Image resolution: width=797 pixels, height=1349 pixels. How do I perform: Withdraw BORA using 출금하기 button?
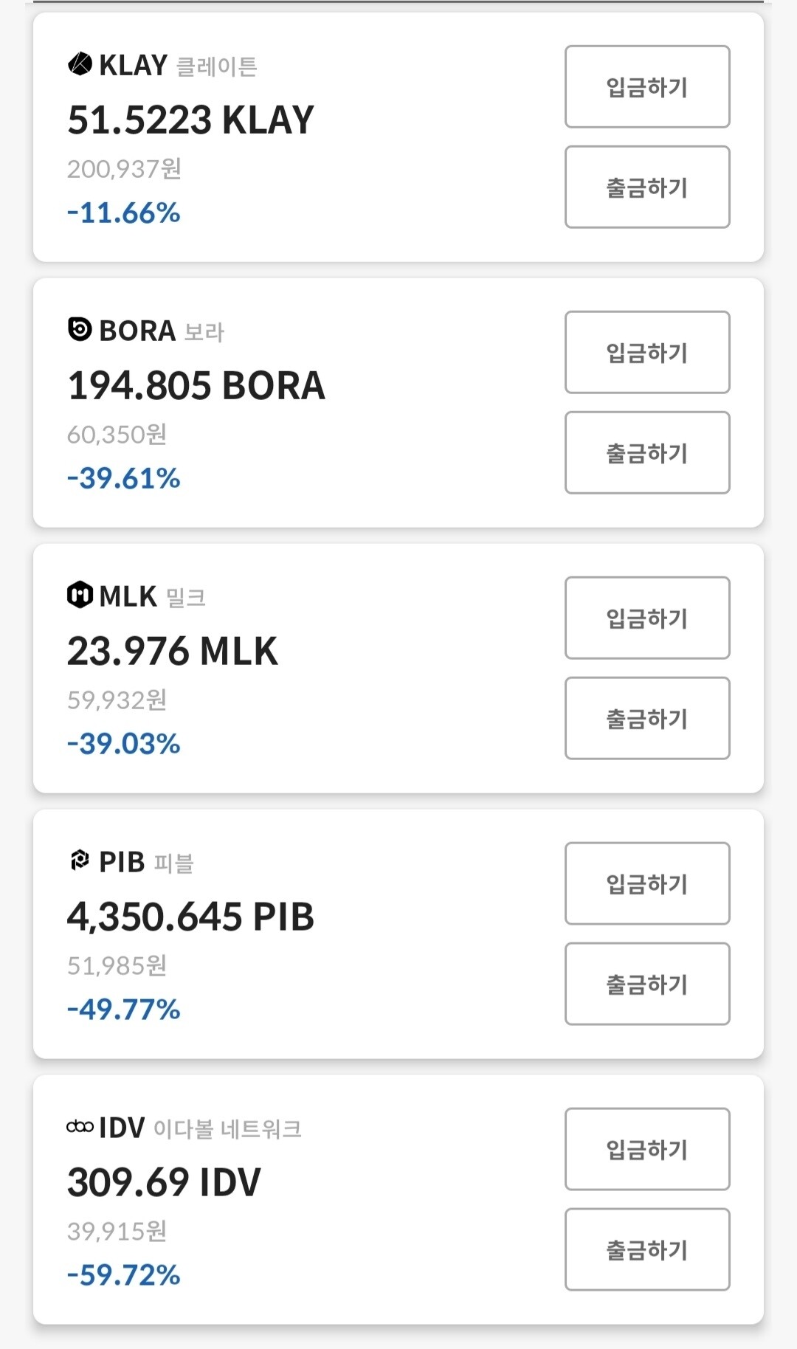647,453
